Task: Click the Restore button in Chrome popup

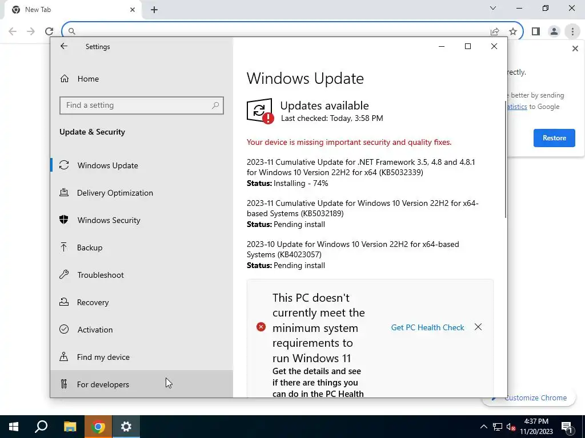Action: tap(554, 138)
